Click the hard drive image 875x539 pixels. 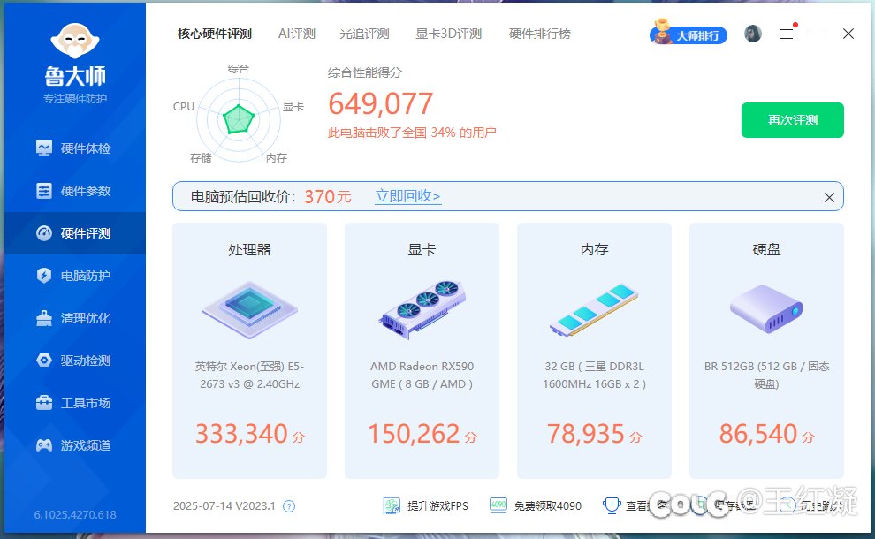[x=766, y=308]
